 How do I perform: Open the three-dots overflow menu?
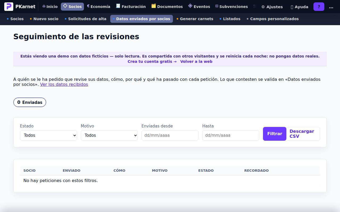331,7
